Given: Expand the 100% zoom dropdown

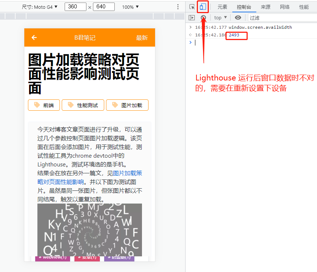Looking at the screenshot, I should click(x=130, y=7).
